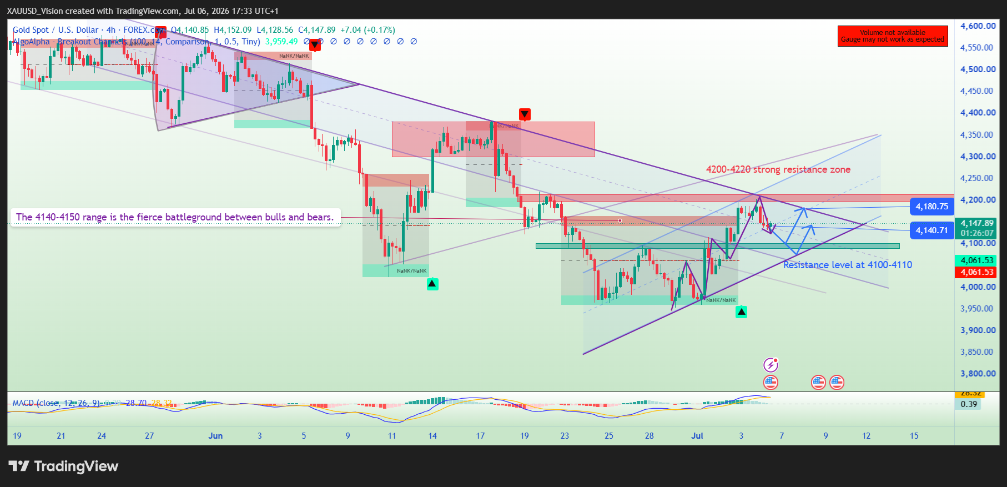Select the MACD (close, 12, 26, 9) legend

(56, 403)
